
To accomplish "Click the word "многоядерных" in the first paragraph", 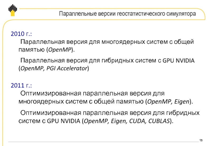I will [123, 42].
